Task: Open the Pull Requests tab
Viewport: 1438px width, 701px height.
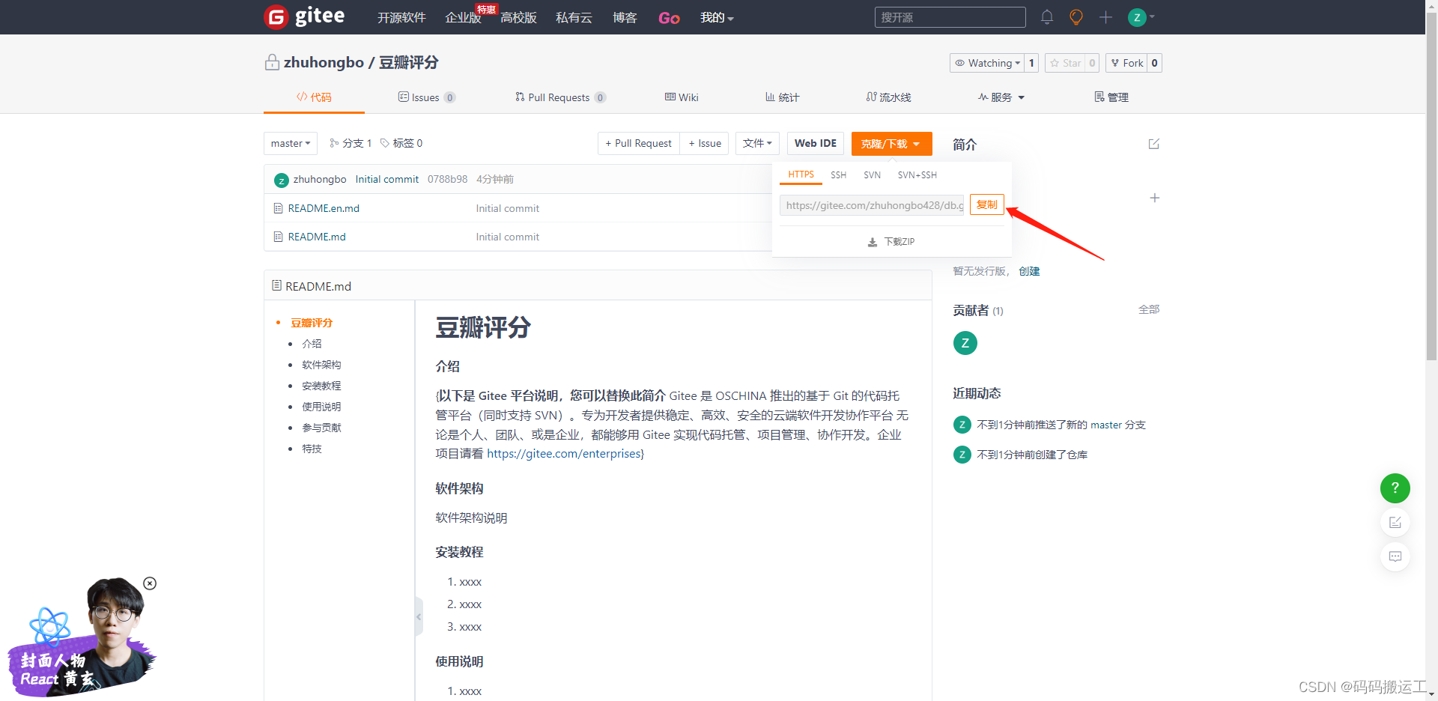Action: tap(560, 97)
